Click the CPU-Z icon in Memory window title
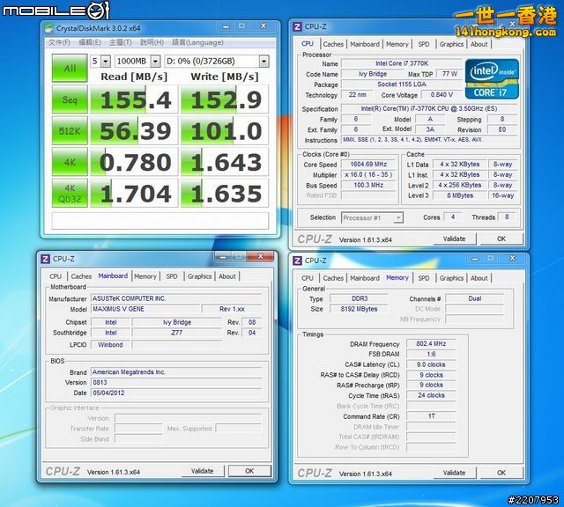The image size is (564, 507). tap(298, 261)
